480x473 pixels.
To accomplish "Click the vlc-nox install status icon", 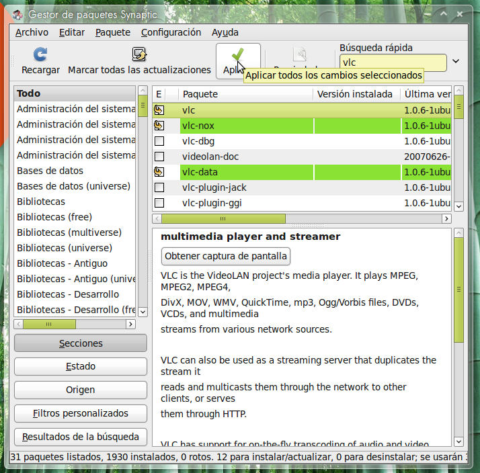I will 159,126.
